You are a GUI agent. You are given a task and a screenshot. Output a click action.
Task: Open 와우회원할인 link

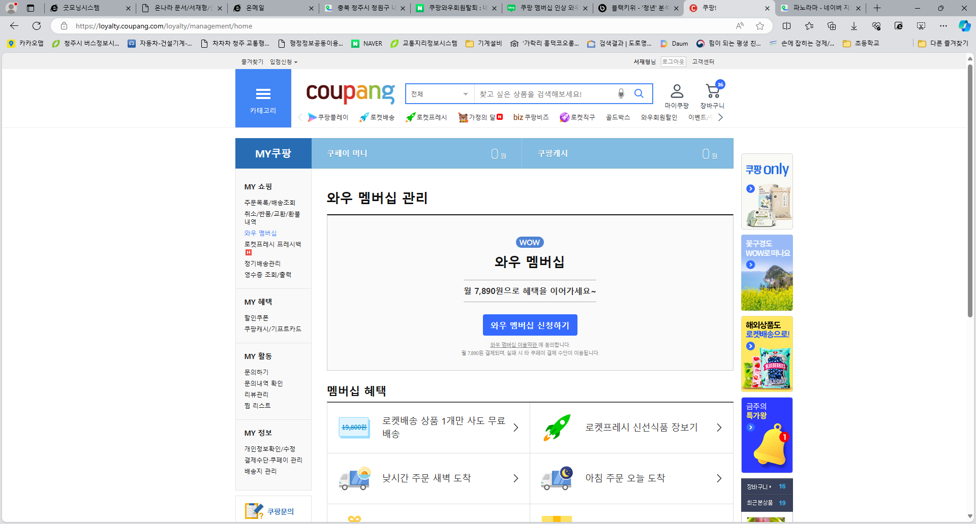pyautogui.click(x=659, y=117)
